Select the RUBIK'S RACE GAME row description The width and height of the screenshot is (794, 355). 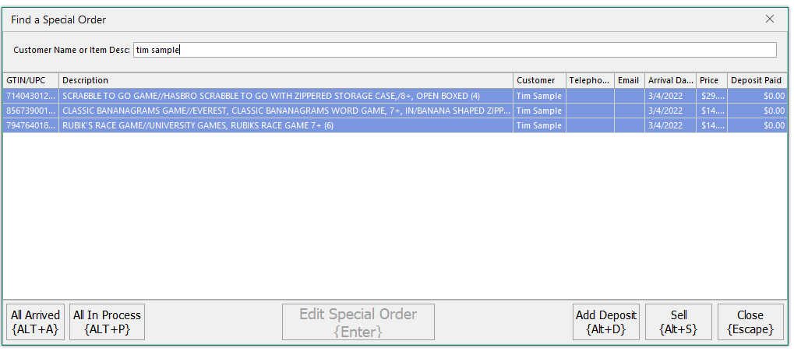click(286, 125)
